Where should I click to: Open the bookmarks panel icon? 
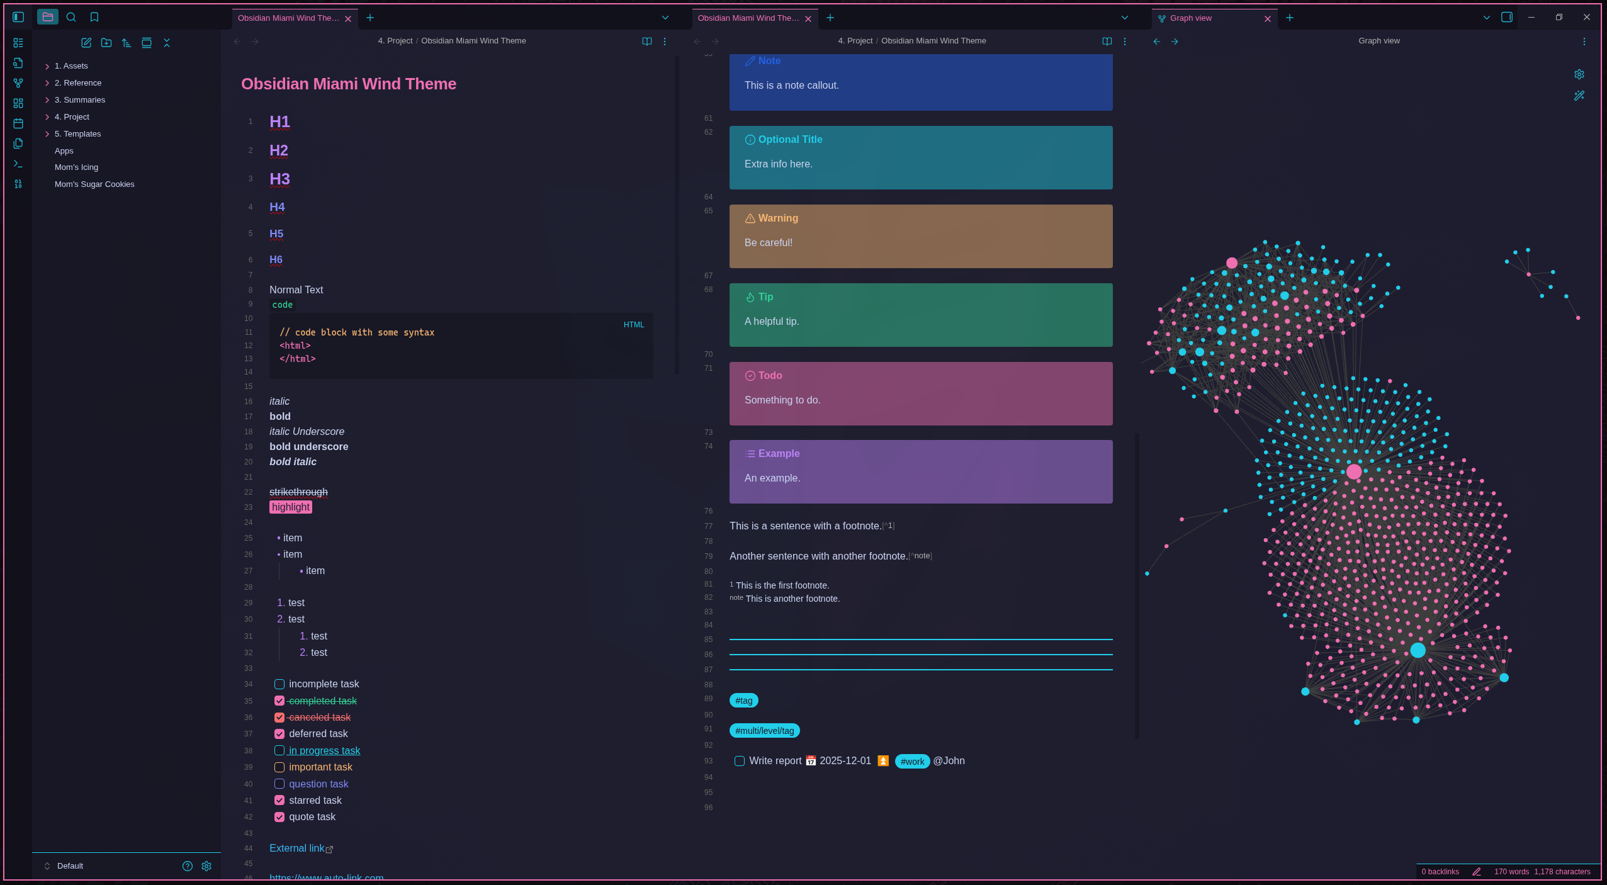(94, 17)
